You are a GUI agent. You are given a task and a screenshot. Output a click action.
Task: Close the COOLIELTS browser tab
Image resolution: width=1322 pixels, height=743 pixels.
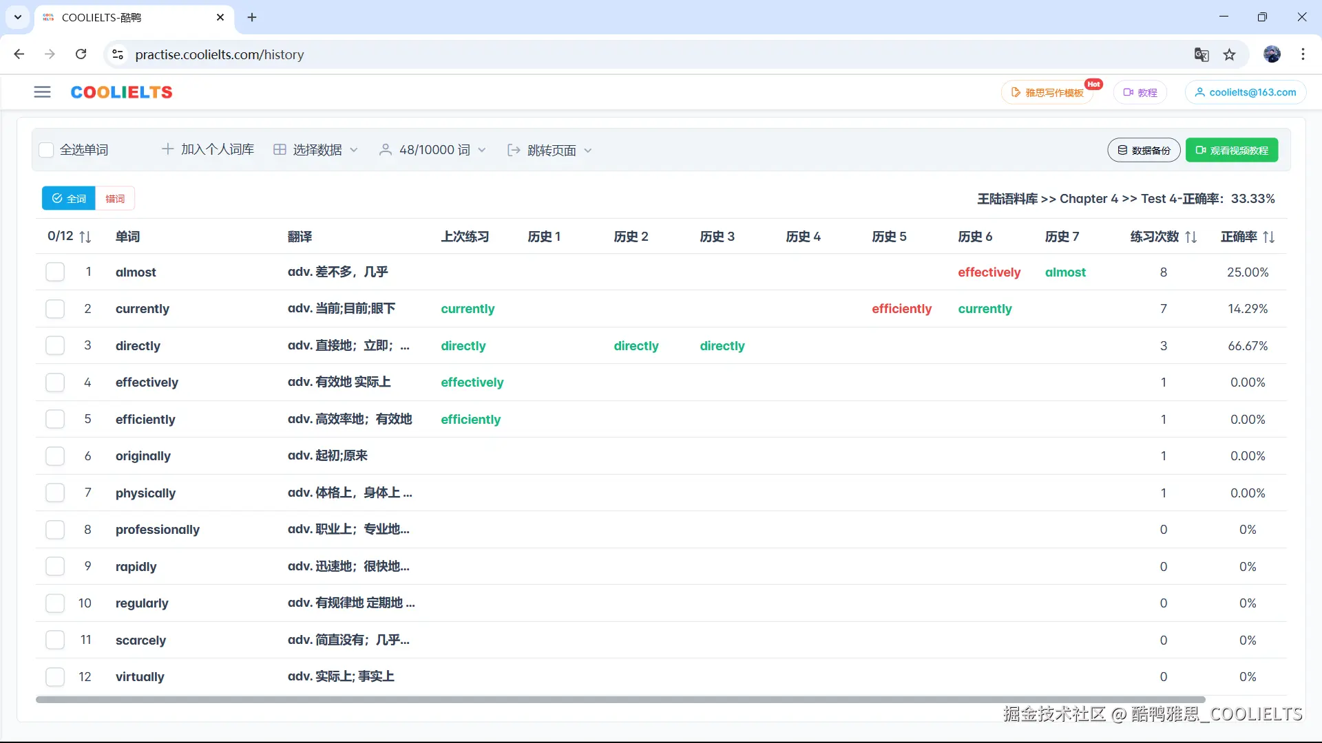(220, 17)
